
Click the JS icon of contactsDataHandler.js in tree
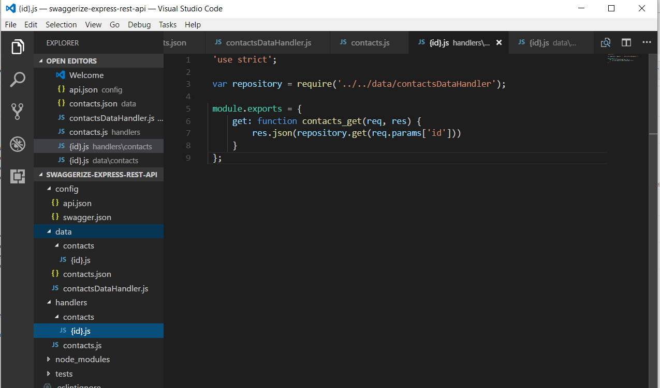click(x=55, y=288)
